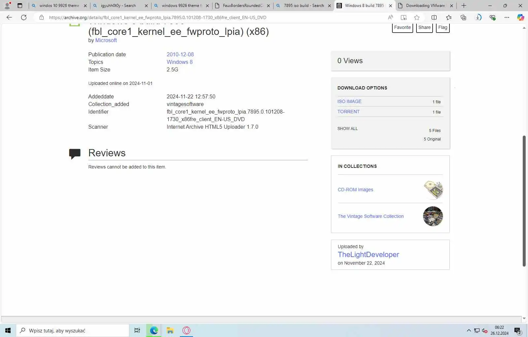
Task: Click the taskbar search box
Action: click(73, 330)
